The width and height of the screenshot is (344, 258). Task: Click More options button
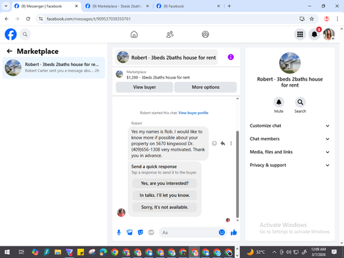coord(206,87)
